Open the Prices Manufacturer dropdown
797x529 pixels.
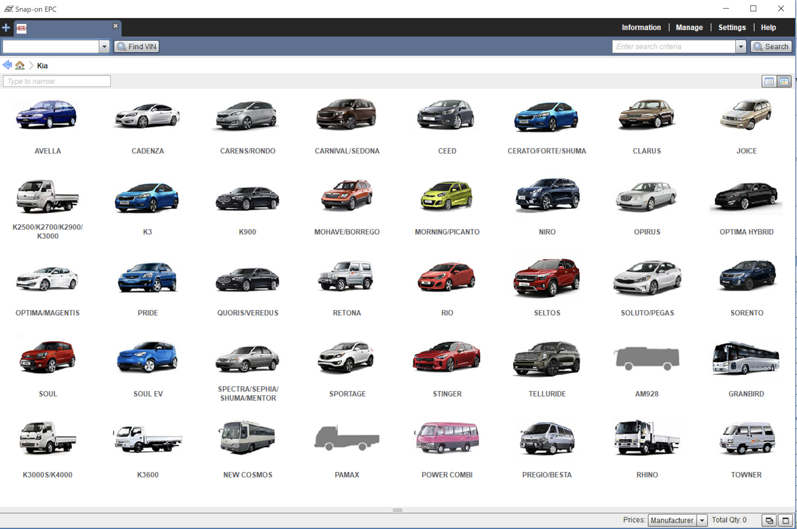[702, 520]
